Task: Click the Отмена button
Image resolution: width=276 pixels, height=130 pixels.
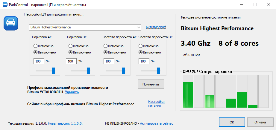Action: [x=260, y=122]
